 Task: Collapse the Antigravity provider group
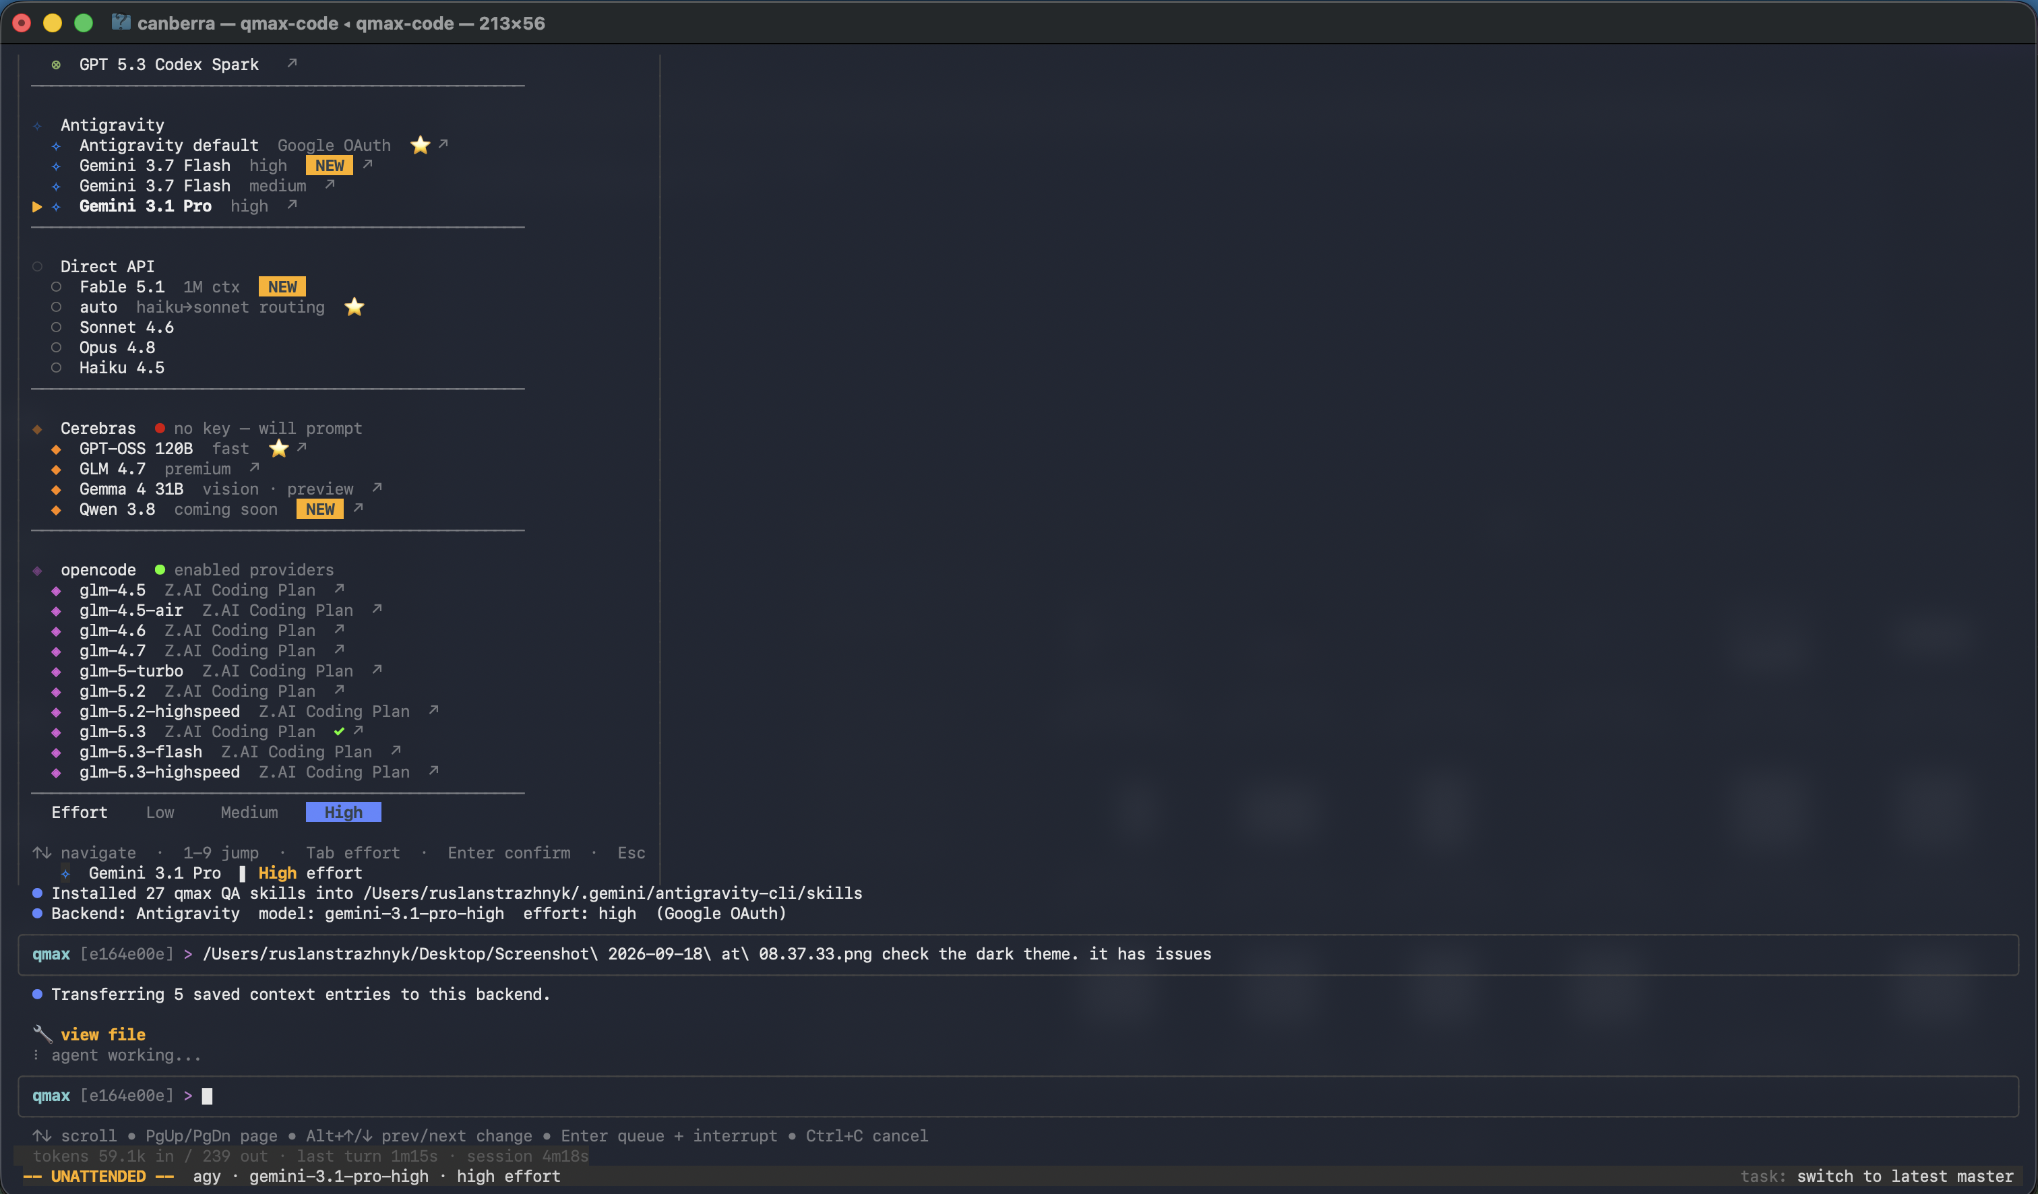pyautogui.click(x=113, y=125)
